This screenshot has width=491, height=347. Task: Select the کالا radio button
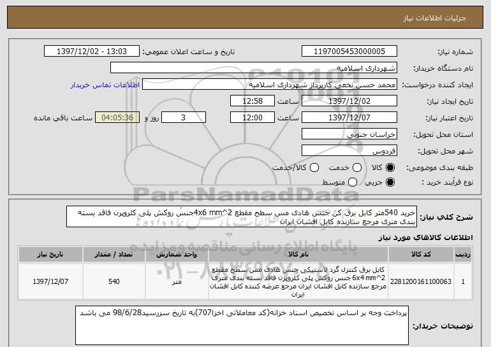[x=390, y=168]
